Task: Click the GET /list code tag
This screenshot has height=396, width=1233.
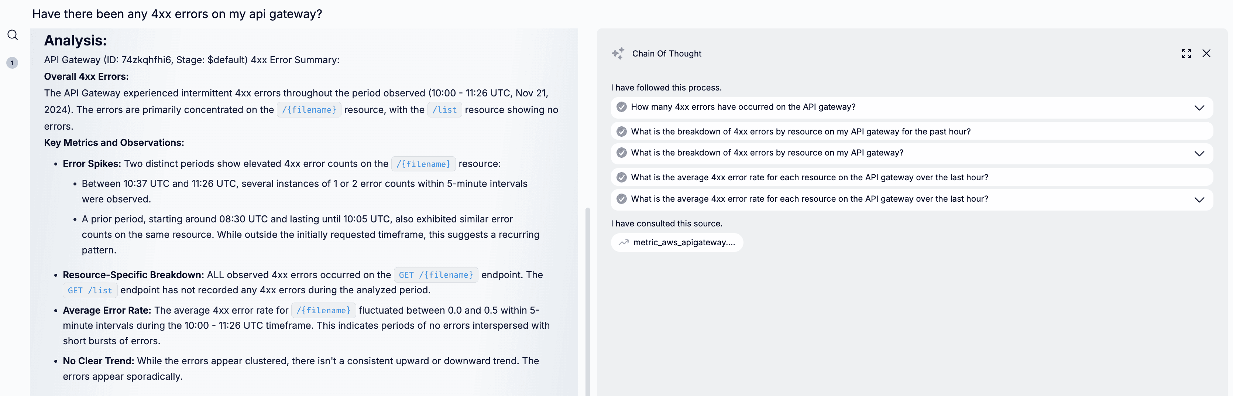Action: pos(90,290)
